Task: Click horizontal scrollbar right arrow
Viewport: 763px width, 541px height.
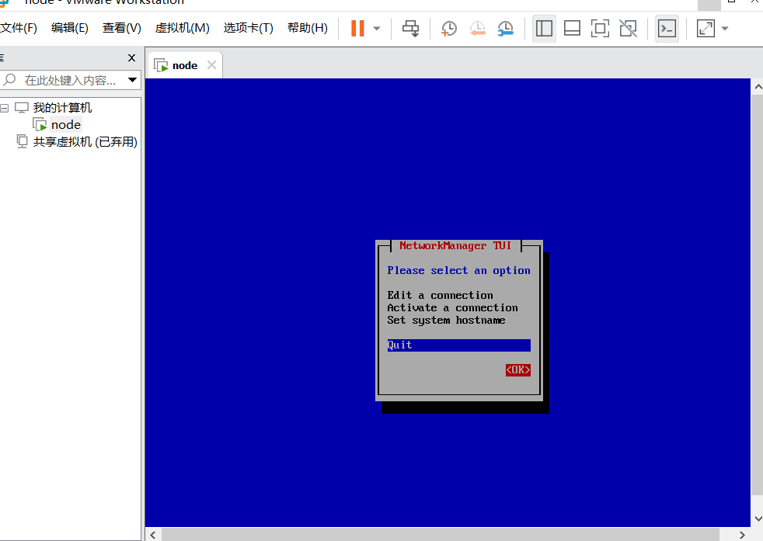Action: point(741,535)
